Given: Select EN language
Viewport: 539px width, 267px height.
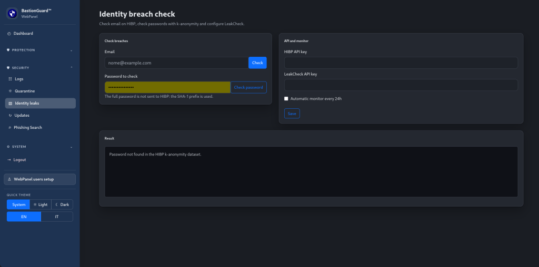Looking at the screenshot, I should [x=24, y=217].
